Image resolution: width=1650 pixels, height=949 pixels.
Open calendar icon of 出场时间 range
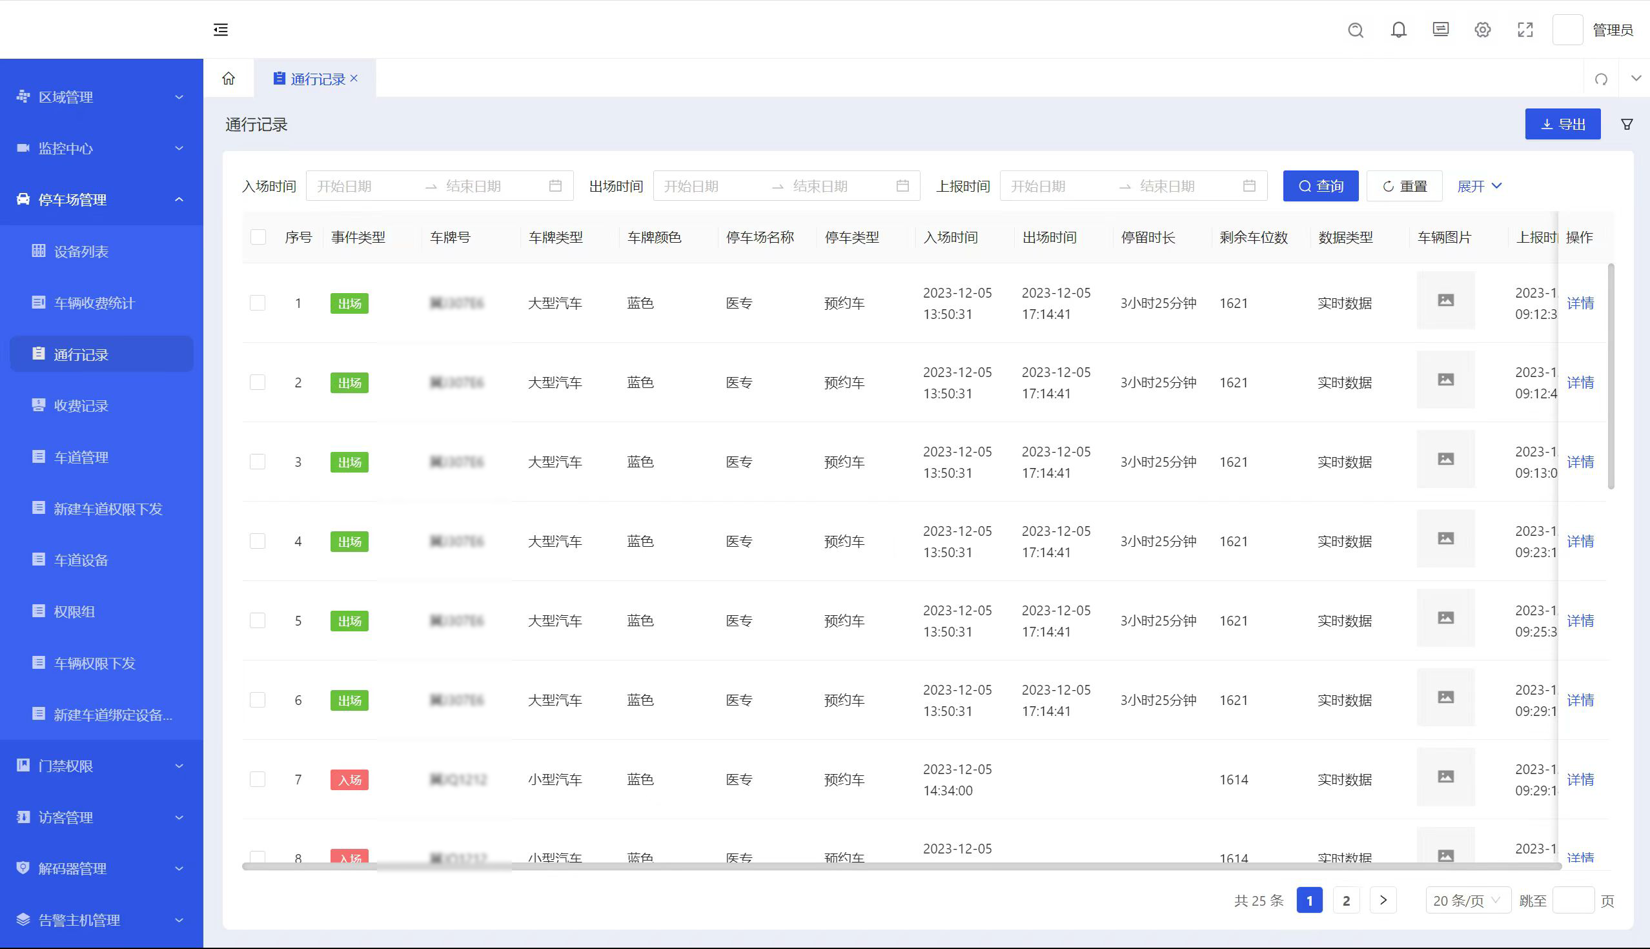tap(902, 186)
